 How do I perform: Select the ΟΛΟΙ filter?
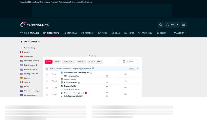[49, 62]
